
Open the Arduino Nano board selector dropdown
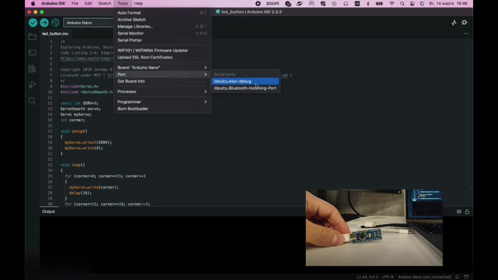[x=89, y=23]
